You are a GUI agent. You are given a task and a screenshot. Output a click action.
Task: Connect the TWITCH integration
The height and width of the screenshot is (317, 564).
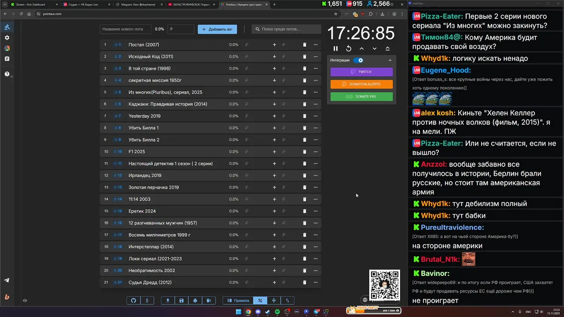click(x=361, y=72)
